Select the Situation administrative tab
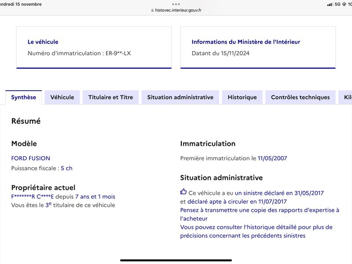The height and width of the screenshot is (264, 352). tap(180, 97)
